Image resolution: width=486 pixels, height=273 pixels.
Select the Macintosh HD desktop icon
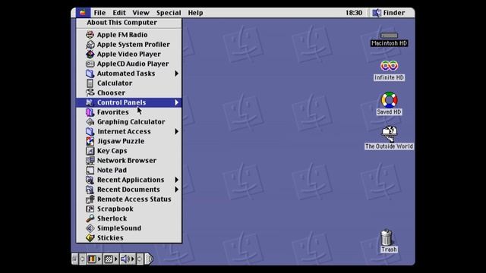[389, 39]
